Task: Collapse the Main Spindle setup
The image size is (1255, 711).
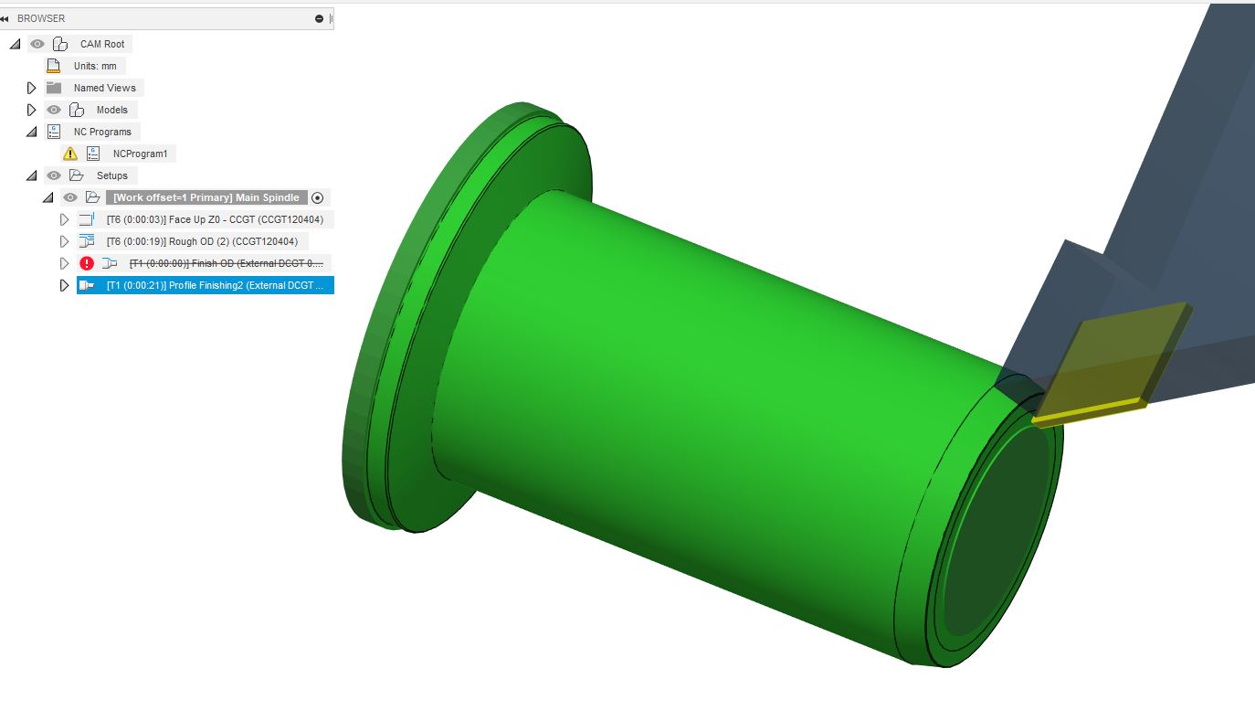Action: [47, 196]
